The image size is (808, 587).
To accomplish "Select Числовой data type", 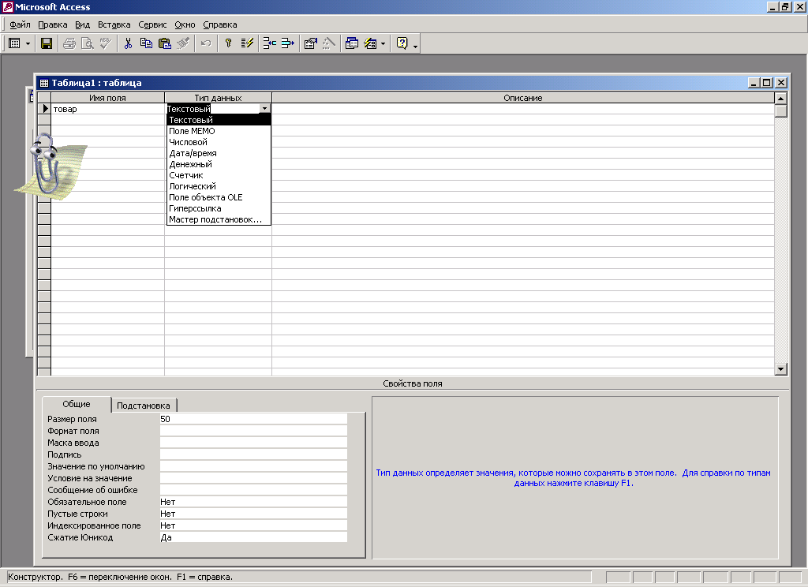I will pyautogui.click(x=219, y=142).
